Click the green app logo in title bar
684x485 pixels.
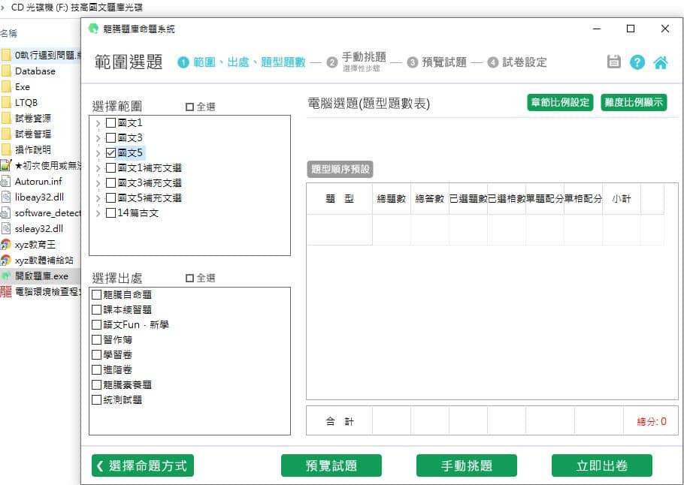tap(93, 29)
